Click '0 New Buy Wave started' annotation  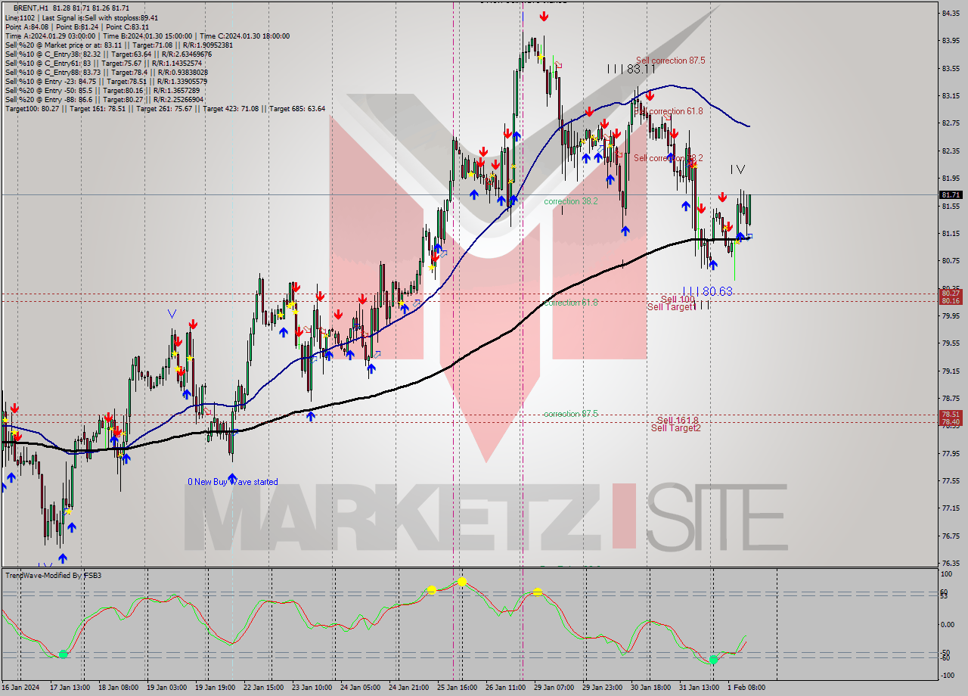(x=233, y=482)
